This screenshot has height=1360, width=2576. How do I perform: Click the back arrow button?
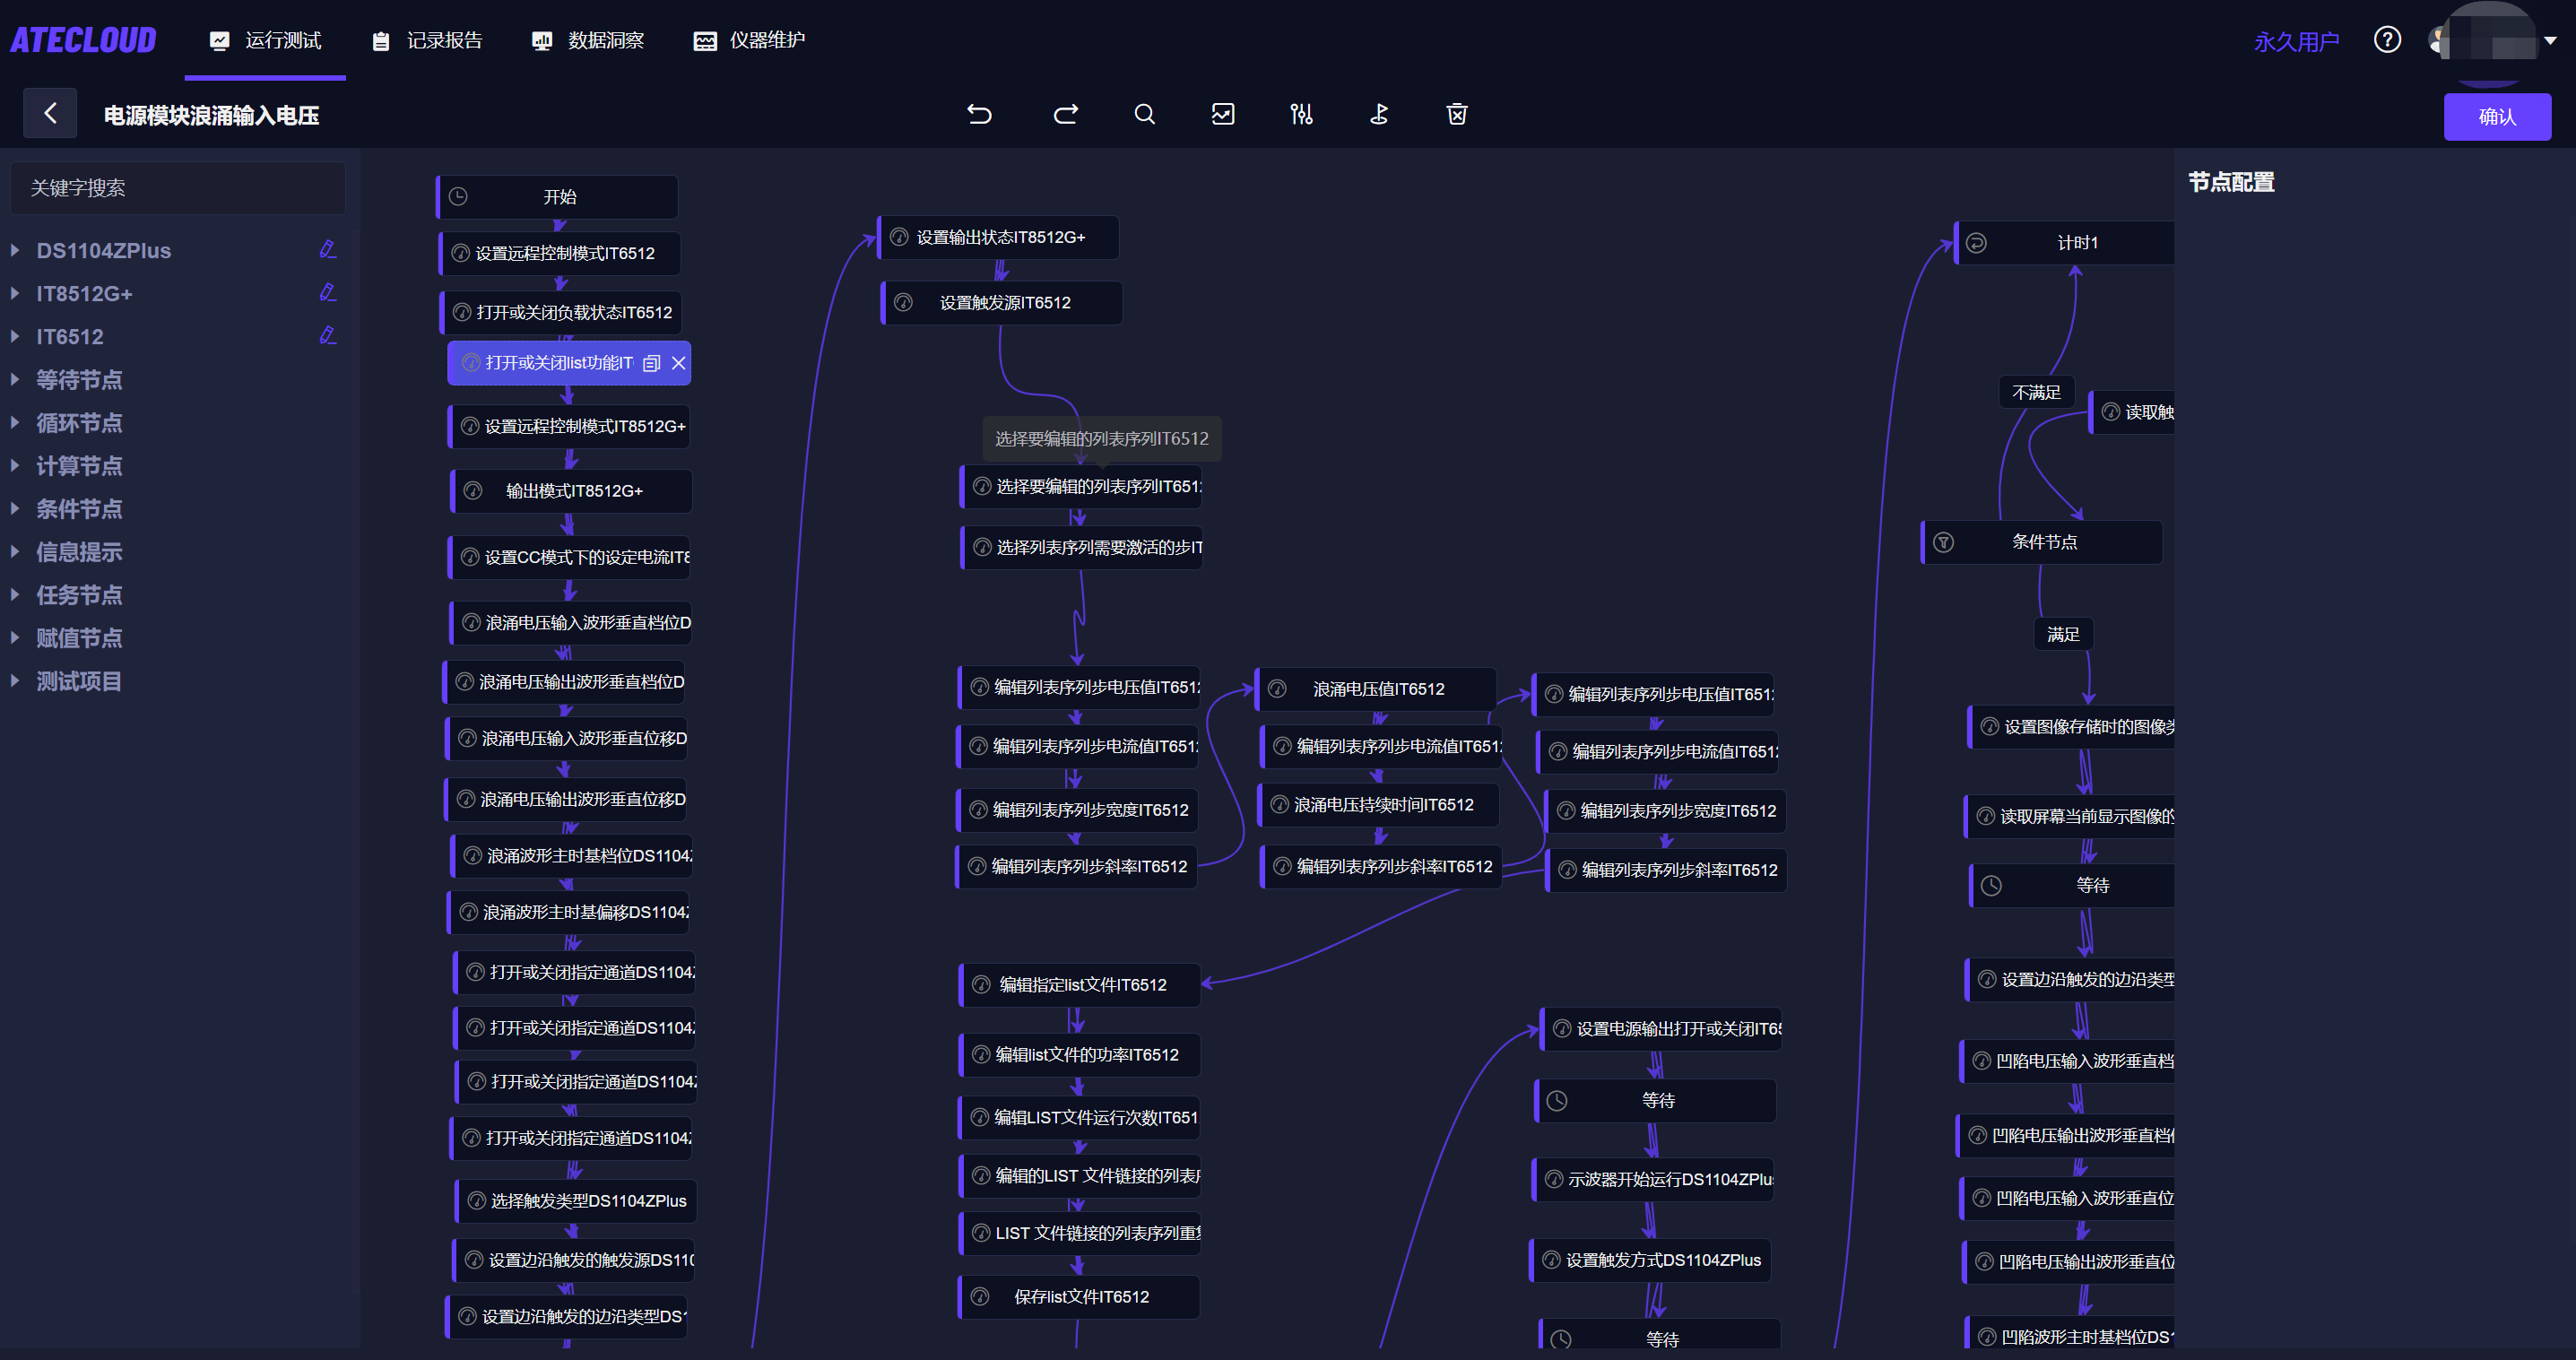[50, 113]
